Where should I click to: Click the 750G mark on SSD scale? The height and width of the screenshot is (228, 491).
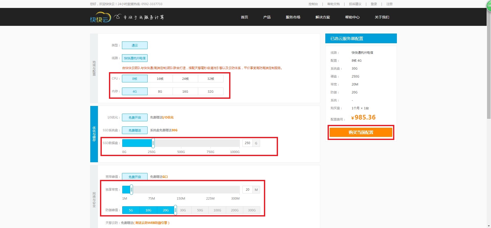point(210,152)
